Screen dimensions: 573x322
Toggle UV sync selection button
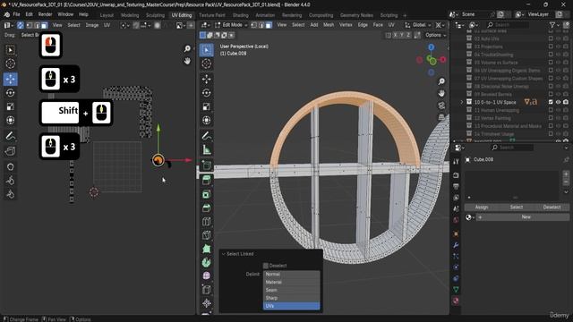point(20,25)
